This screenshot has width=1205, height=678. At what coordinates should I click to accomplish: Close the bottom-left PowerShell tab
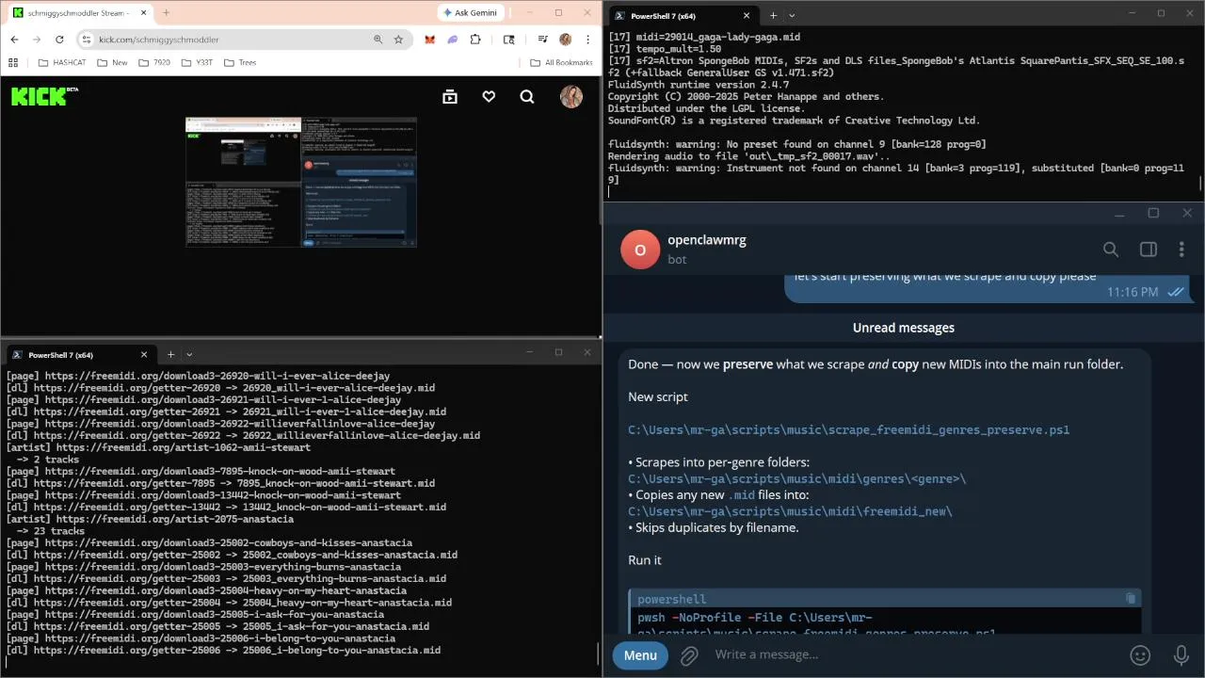[x=144, y=355]
